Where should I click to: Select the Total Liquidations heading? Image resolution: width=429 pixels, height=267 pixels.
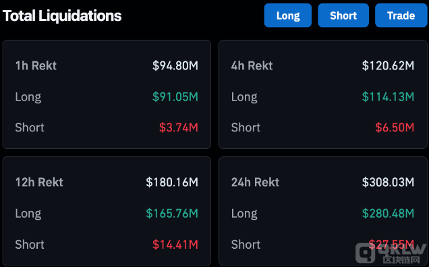pos(62,16)
